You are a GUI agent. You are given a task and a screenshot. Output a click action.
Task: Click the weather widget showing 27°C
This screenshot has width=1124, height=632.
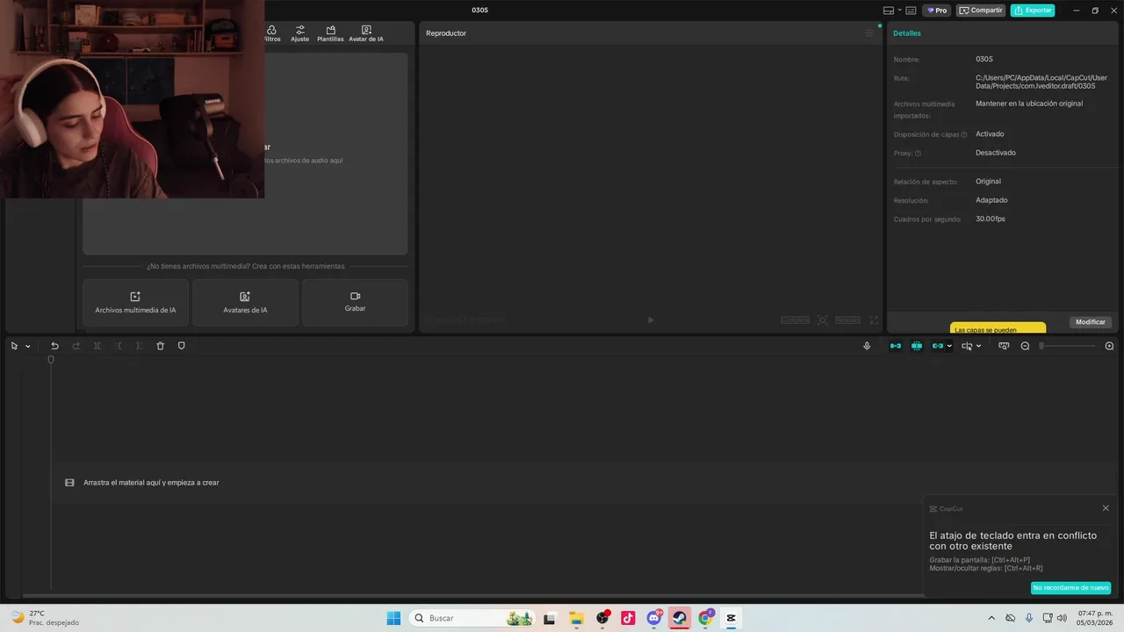click(x=44, y=618)
